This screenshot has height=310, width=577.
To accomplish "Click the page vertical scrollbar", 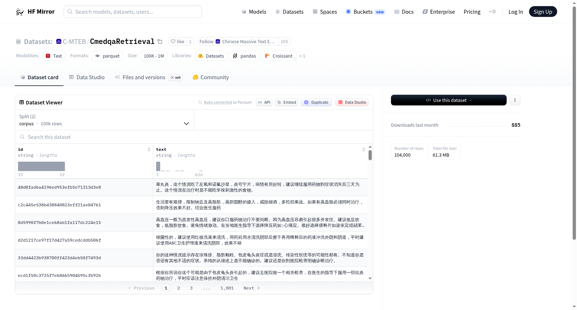I will click(x=574, y=123).
